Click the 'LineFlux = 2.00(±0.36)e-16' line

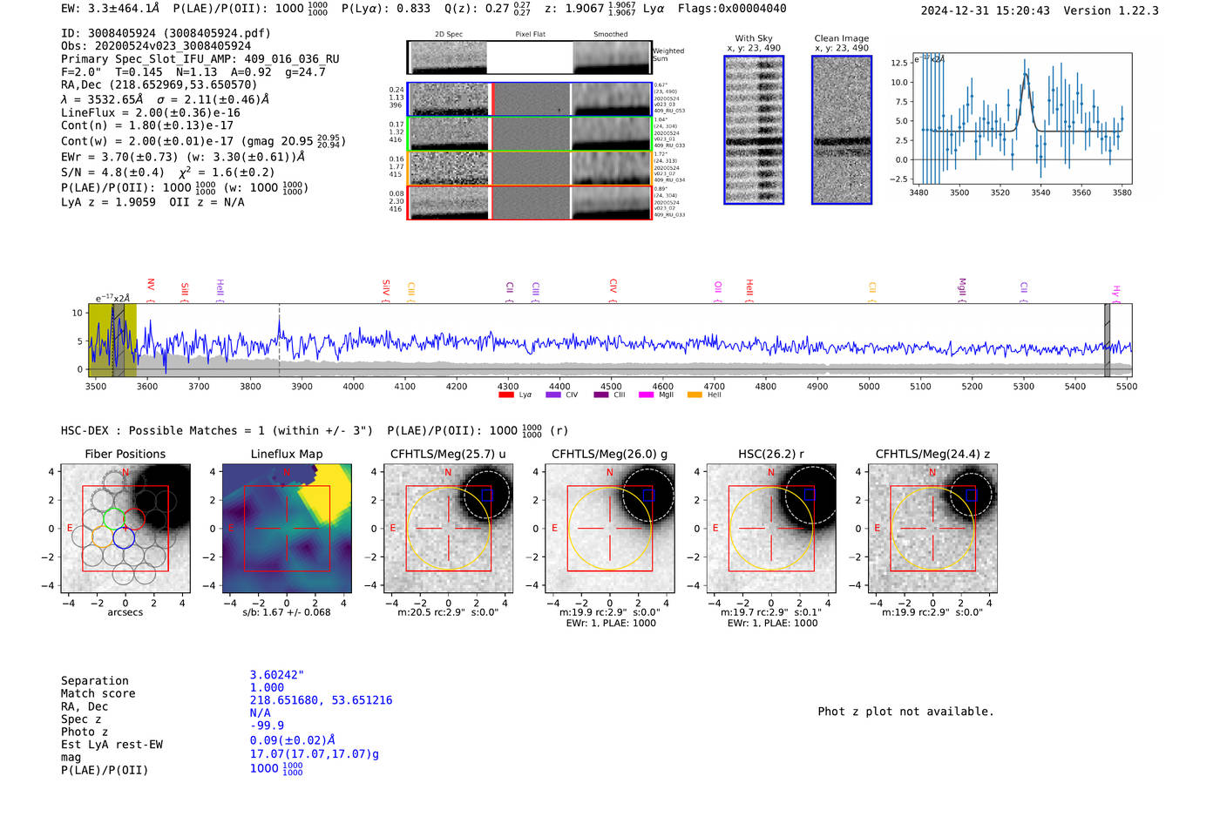(151, 112)
